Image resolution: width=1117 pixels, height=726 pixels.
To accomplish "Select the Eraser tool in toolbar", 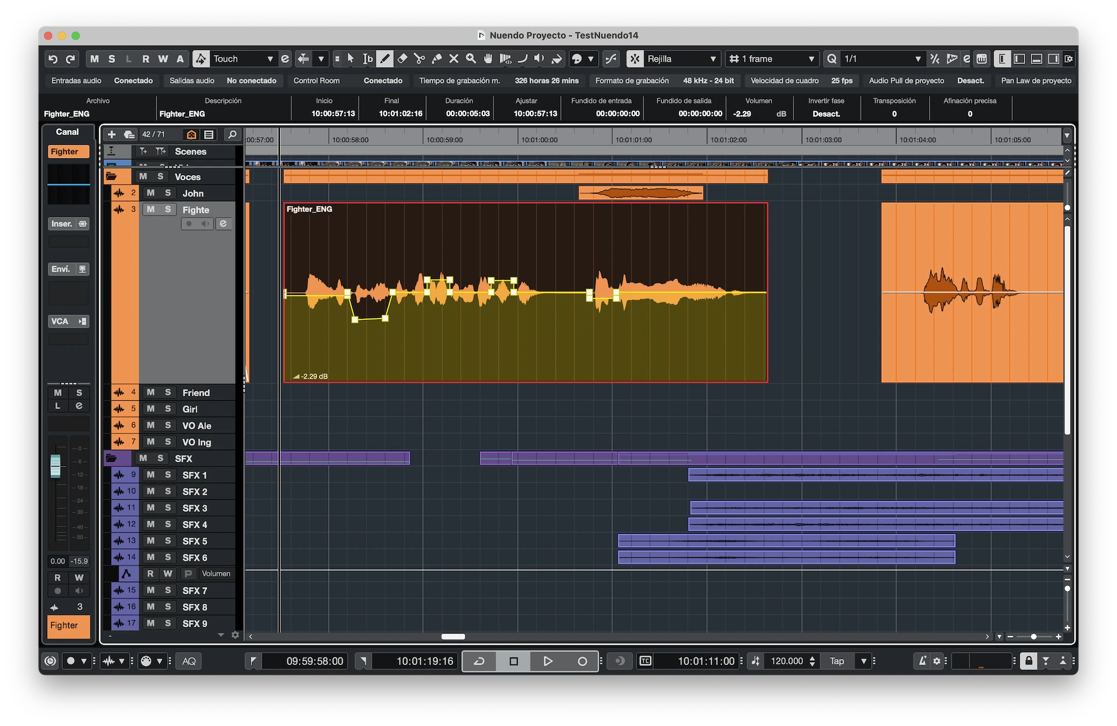I will 402,59.
